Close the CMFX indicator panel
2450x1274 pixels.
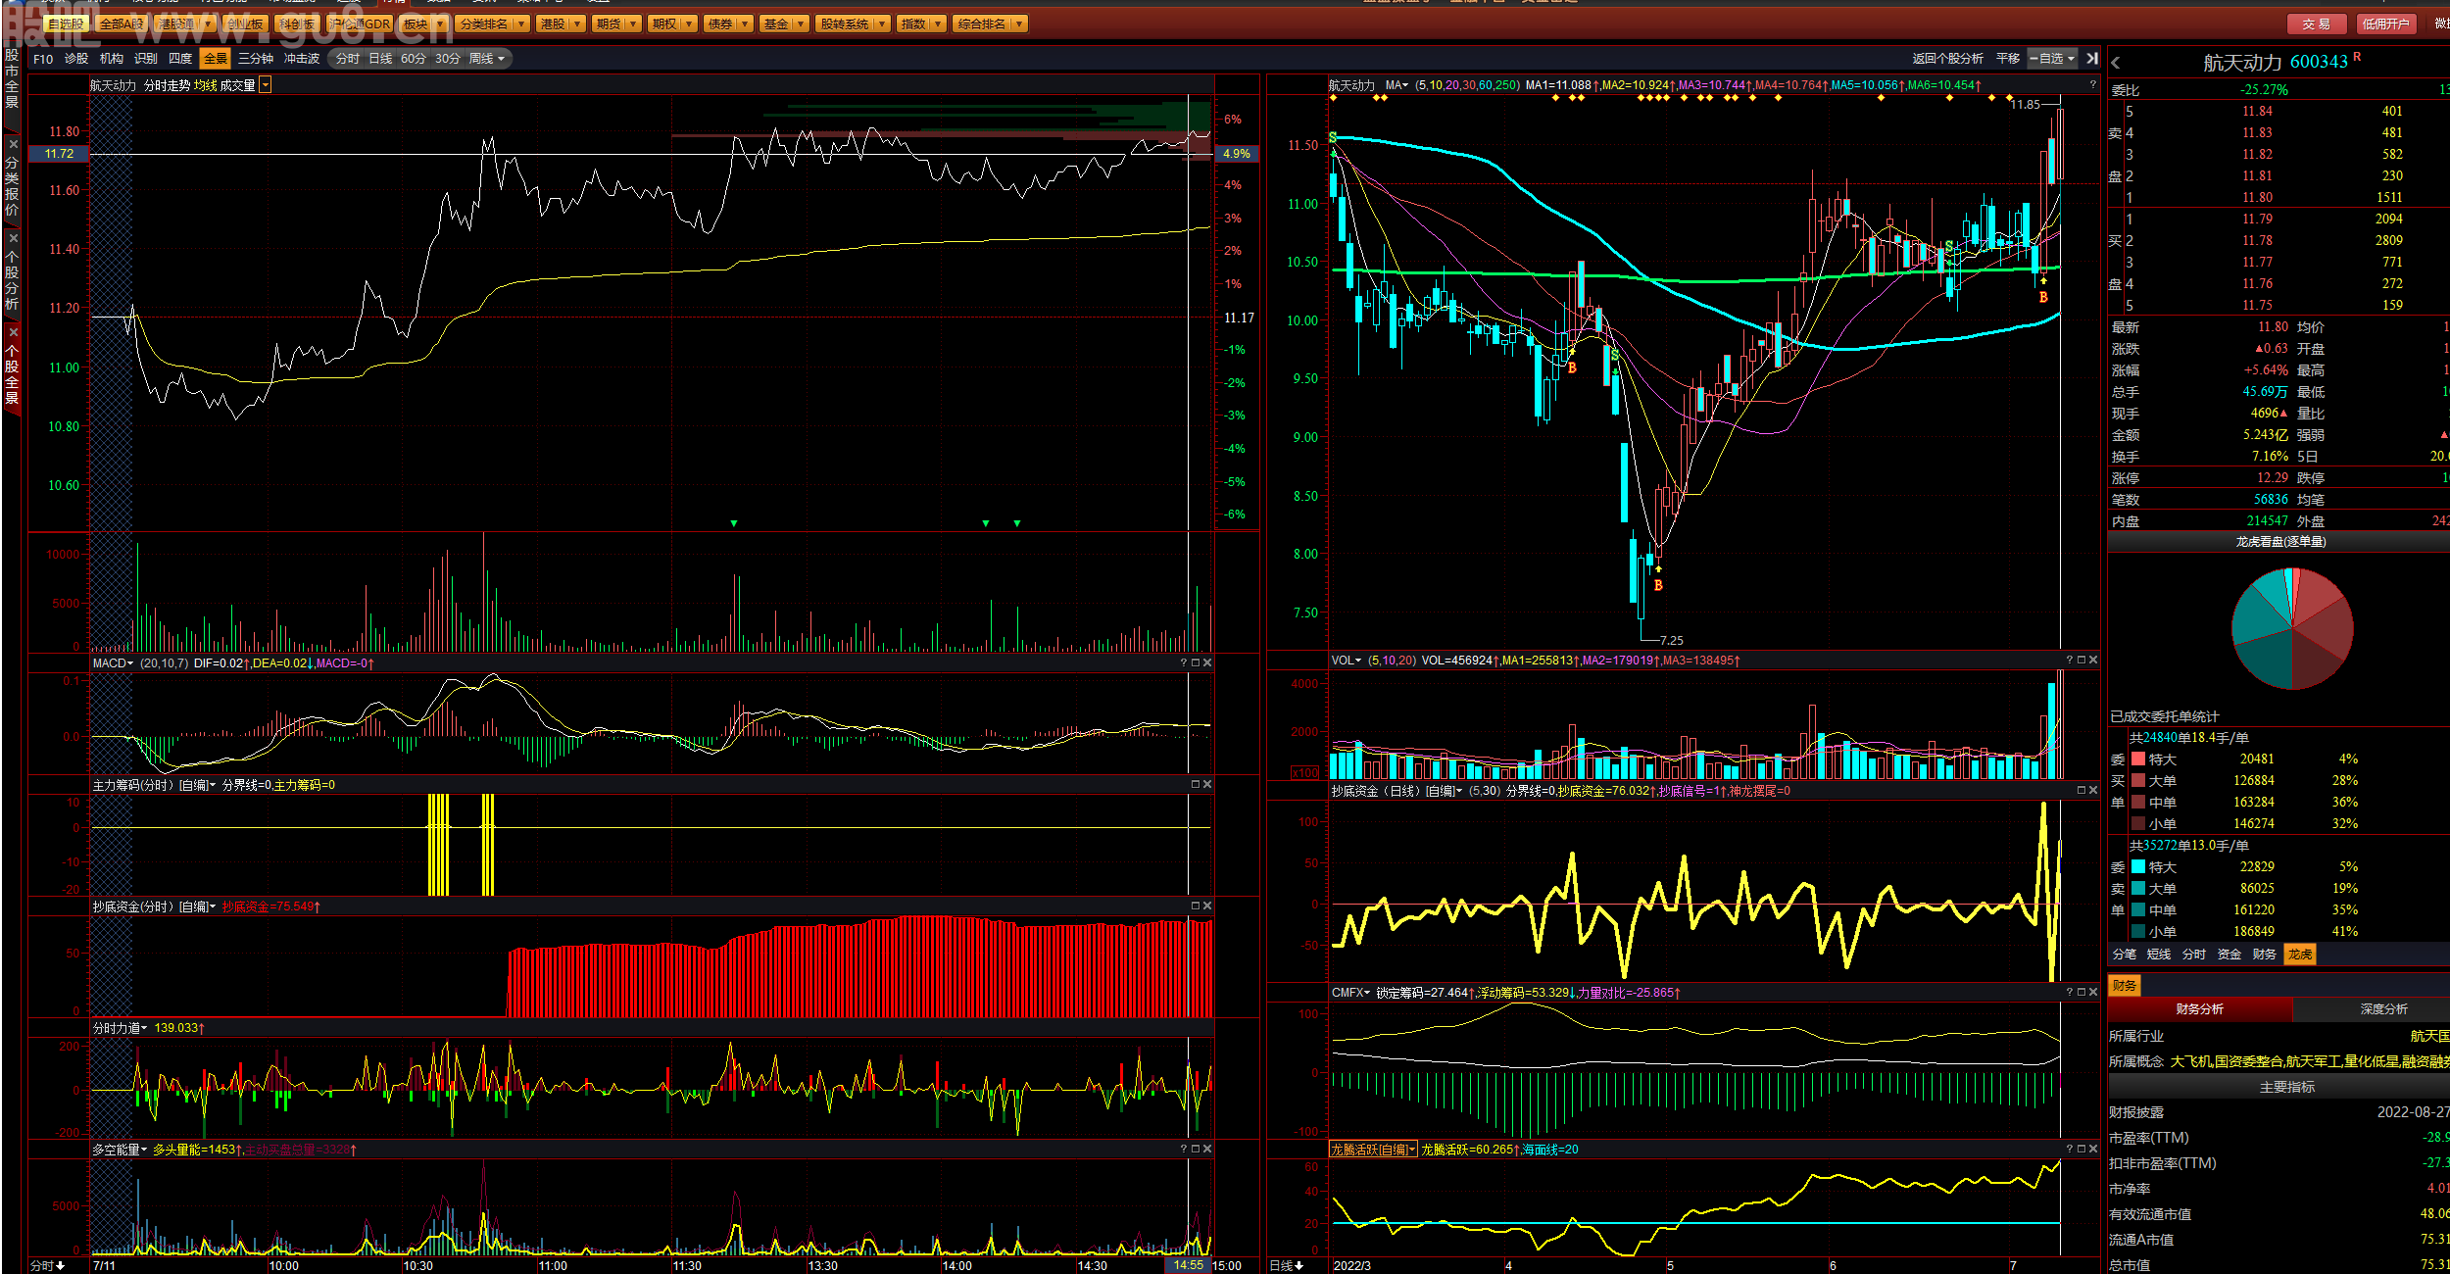[2093, 992]
